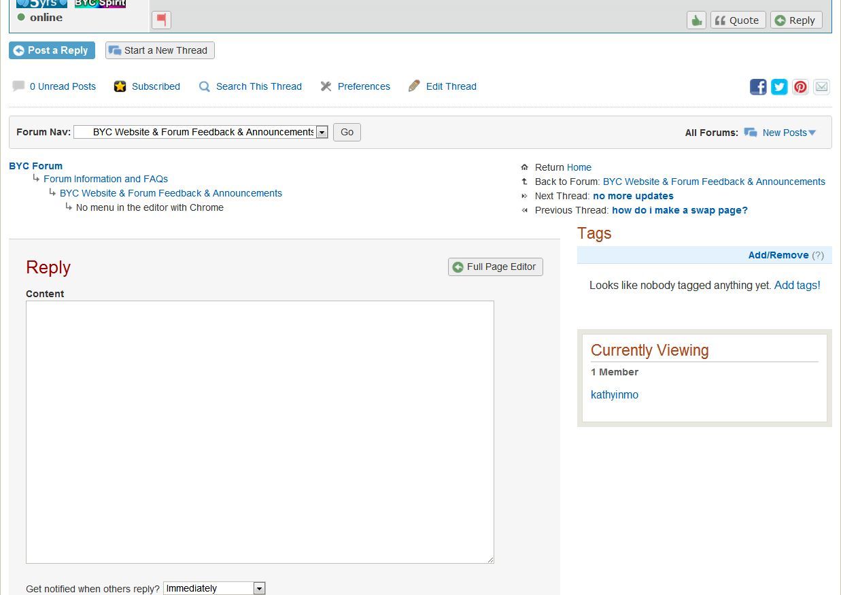Select Edit Thread option

tap(451, 86)
